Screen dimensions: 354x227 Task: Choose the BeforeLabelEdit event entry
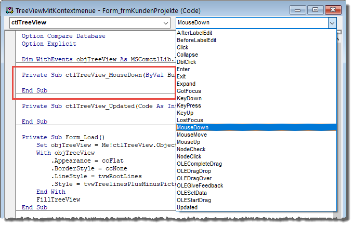[x=197, y=40]
